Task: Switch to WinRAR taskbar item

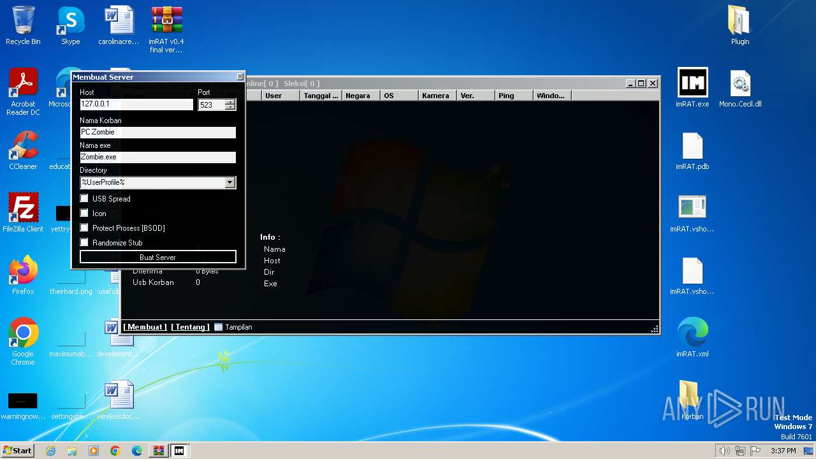Action: [x=158, y=451]
